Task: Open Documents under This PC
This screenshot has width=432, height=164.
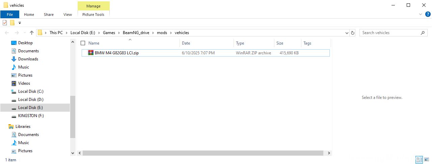Action: click(x=28, y=51)
